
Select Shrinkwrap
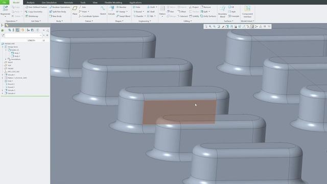point(32,16)
